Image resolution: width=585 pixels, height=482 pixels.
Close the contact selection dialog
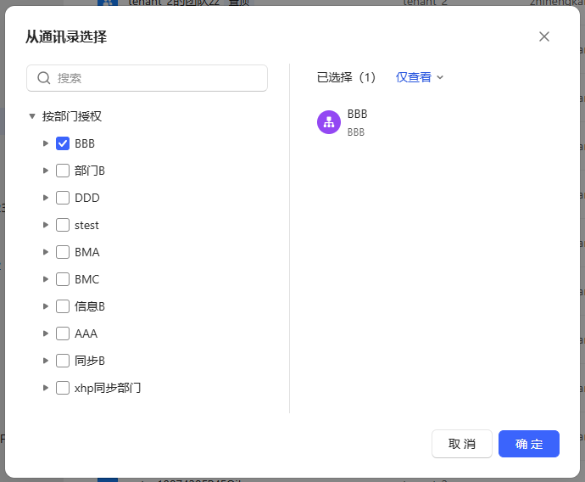click(544, 36)
